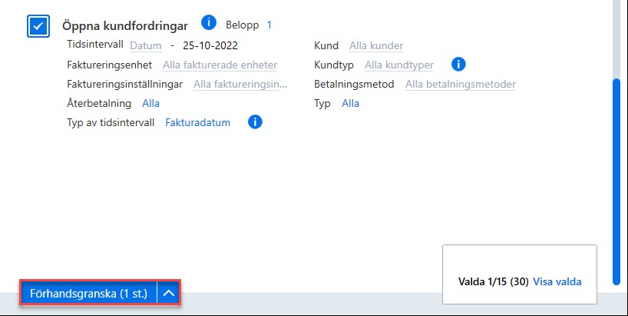The height and width of the screenshot is (316, 628).
Task: Click the vertical scrollbar thumb
Action: tap(616, 181)
